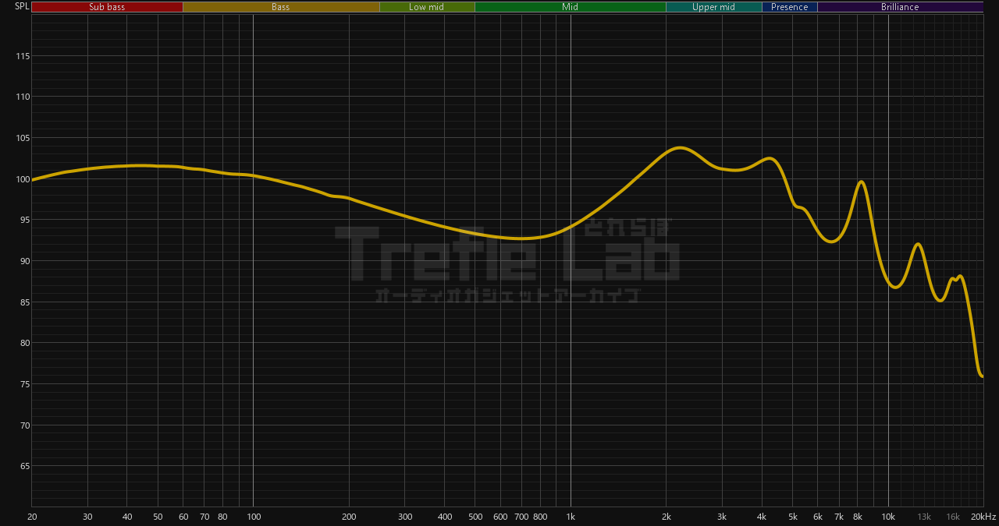Image resolution: width=999 pixels, height=526 pixels.
Task: Click the 700 Hz axis label
Action: pos(521,517)
